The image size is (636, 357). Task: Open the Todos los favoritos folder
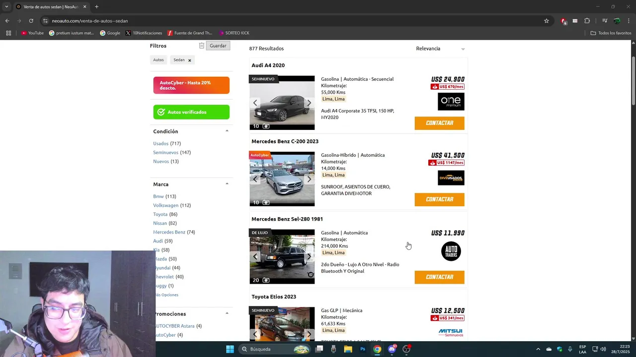click(611, 33)
